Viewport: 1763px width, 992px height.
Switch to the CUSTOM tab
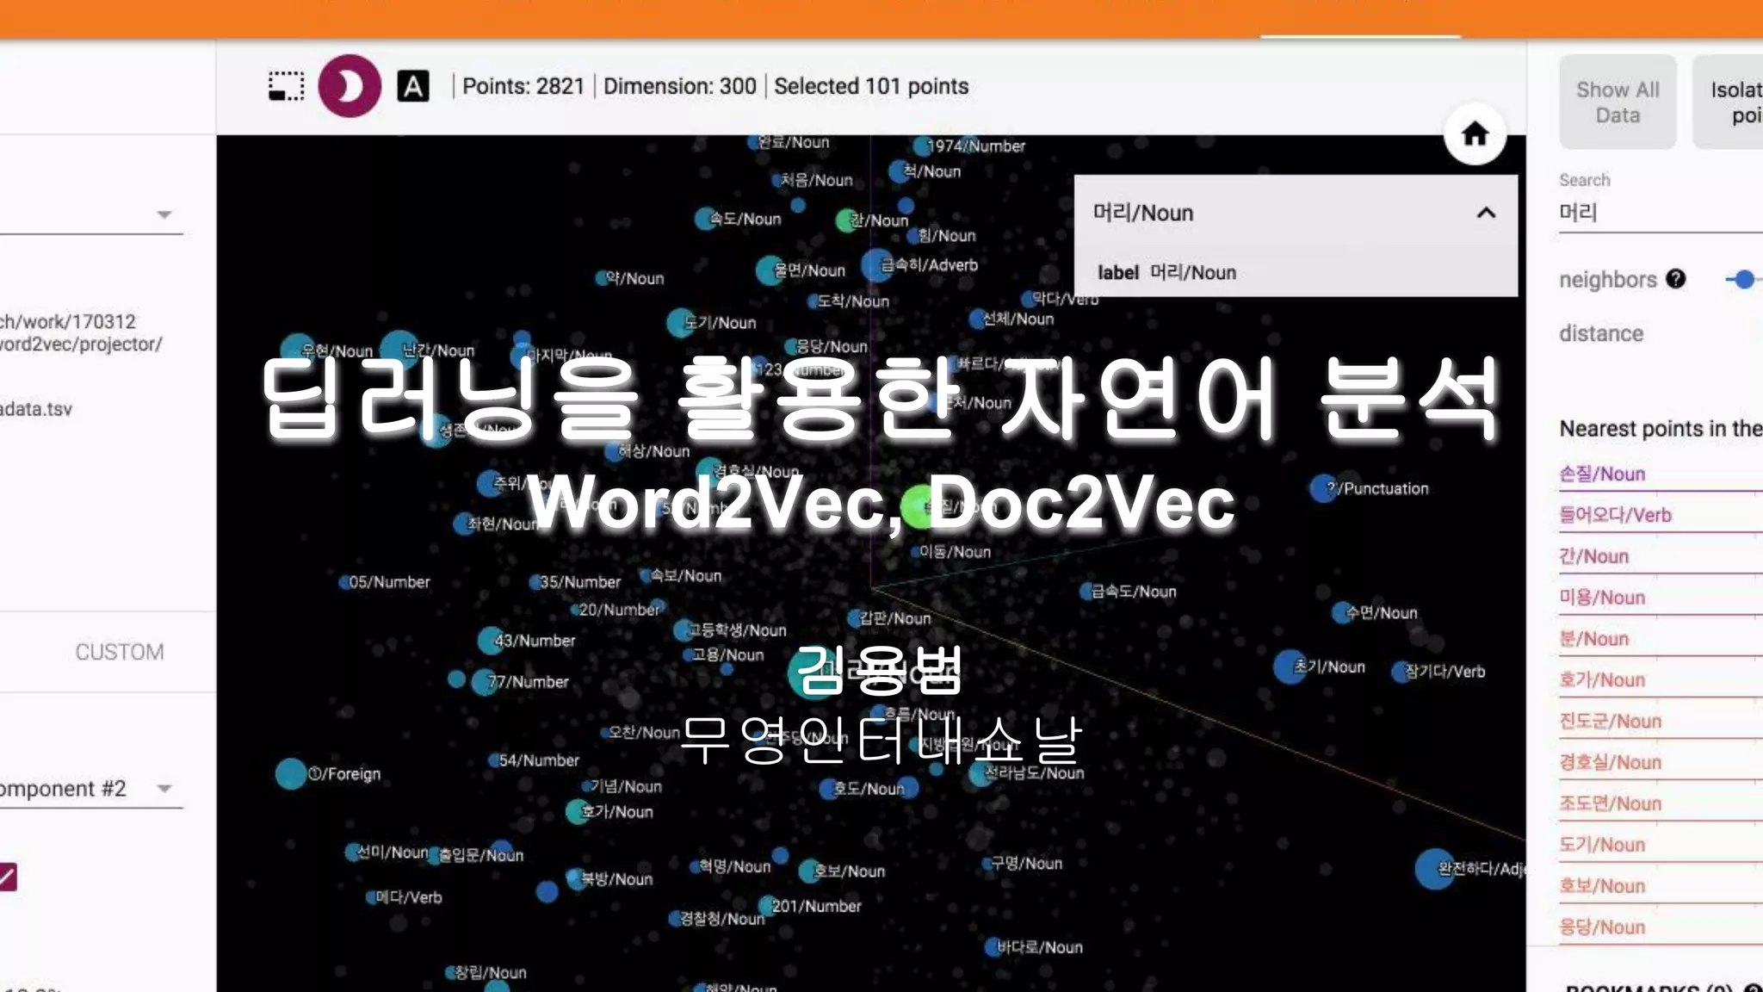pos(119,652)
